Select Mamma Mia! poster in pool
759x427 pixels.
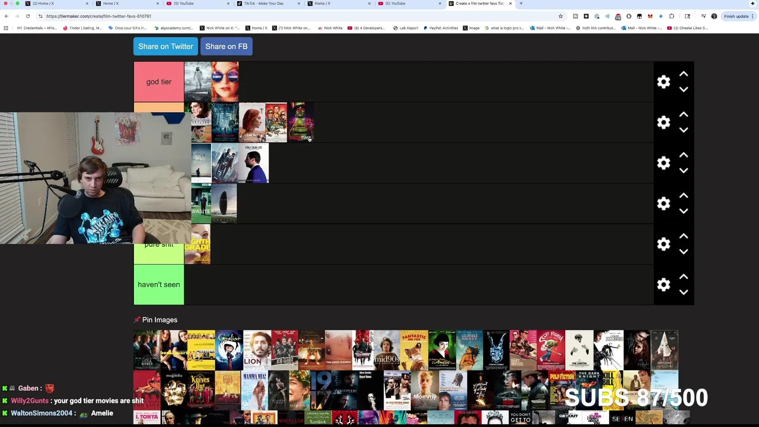pyautogui.click(x=255, y=391)
